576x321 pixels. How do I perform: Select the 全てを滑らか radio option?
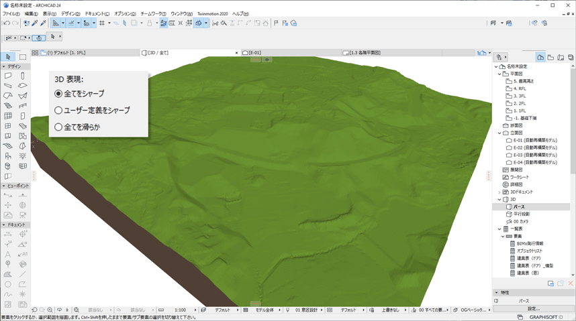[58, 127]
